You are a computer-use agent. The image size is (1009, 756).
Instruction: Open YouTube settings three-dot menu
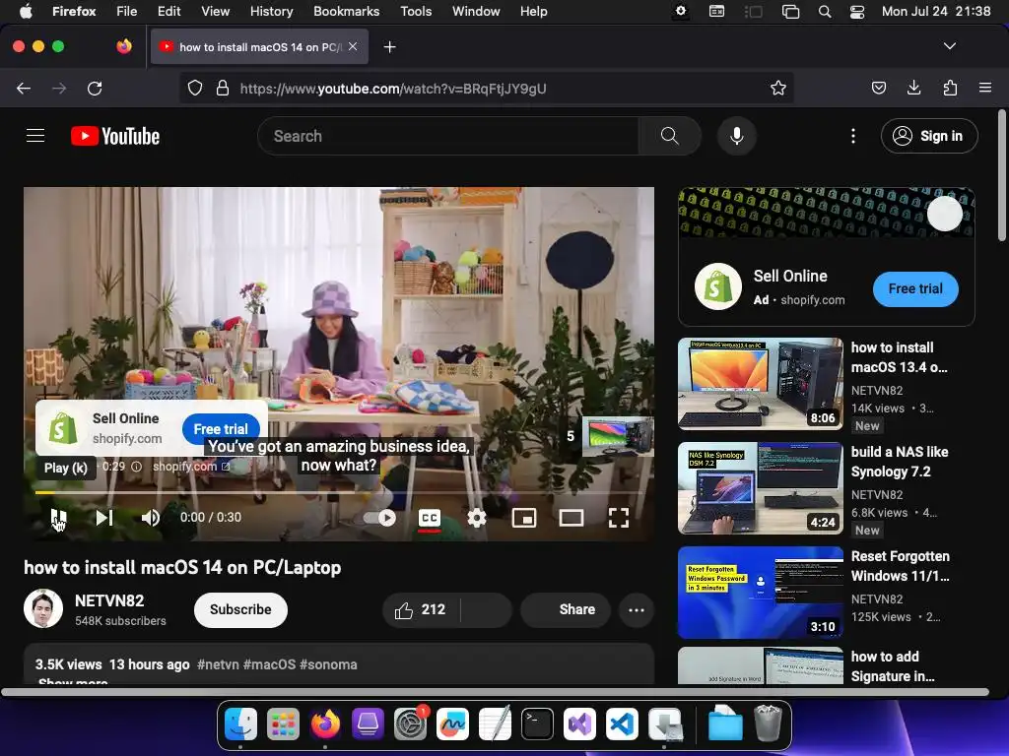coord(853,136)
